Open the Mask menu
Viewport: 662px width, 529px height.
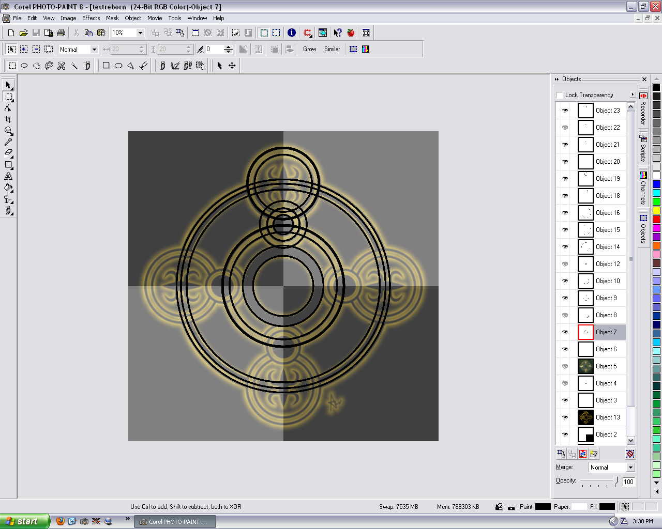112,18
